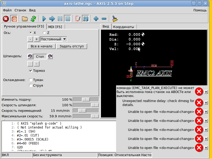
Task: Select axis Z radio button
Action: (44, 33)
